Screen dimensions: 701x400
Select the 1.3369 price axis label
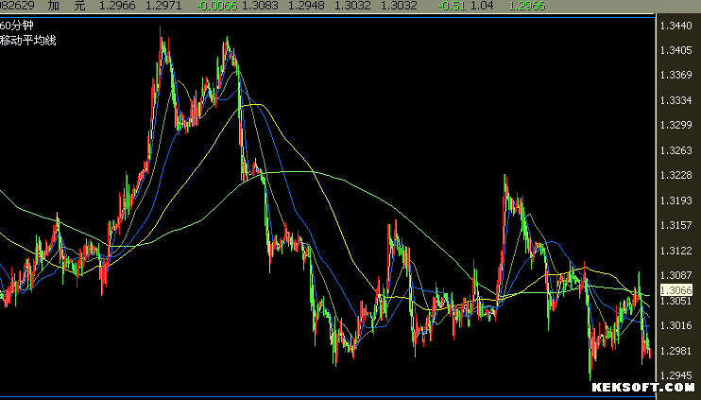pyautogui.click(x=676, y=75)
